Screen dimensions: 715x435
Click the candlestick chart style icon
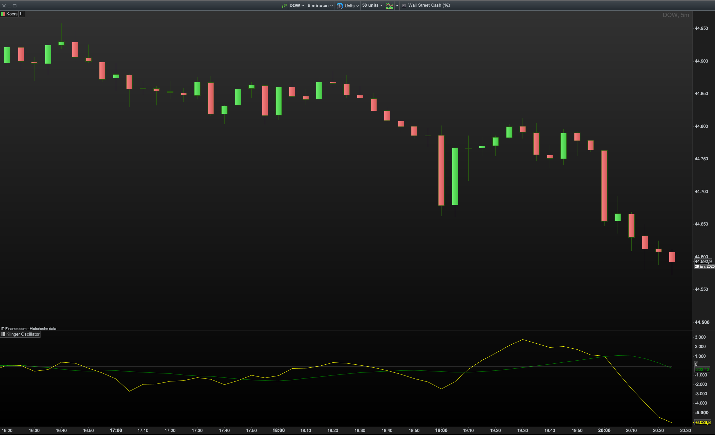284,6
